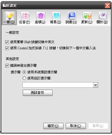
Task: Open the 關於 Yahoo icon
Action: click(103, 16)
